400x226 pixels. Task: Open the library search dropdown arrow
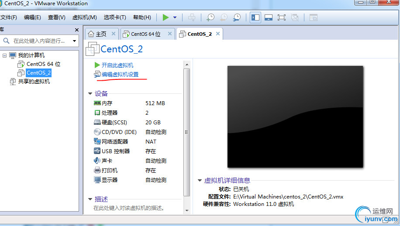point(74,41)
